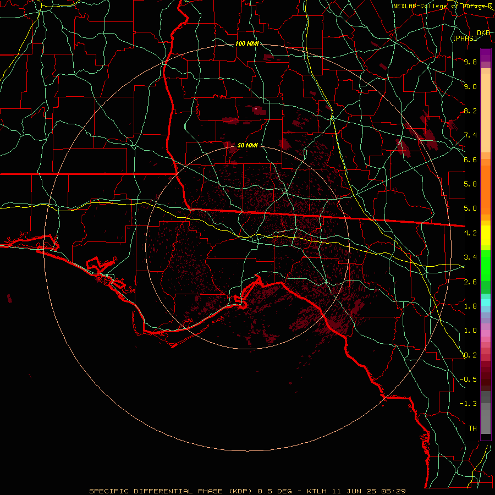Select the 1.0 scale label
The width and height of the screenshot is (495, 495).
tap(470, 331)
